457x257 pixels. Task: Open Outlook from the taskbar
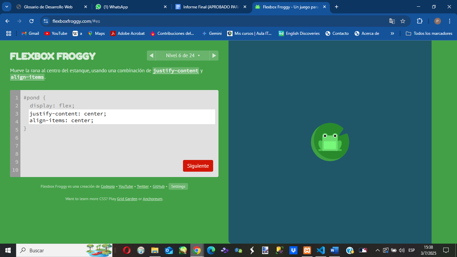tap(169, 250)
